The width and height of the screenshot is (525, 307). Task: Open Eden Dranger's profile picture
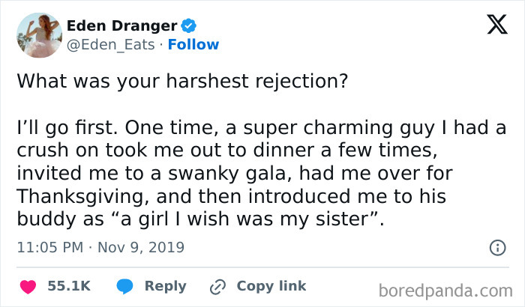[x=37, y=34]
